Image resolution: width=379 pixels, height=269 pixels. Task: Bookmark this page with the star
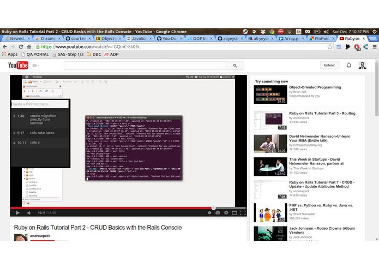point(330,47)
